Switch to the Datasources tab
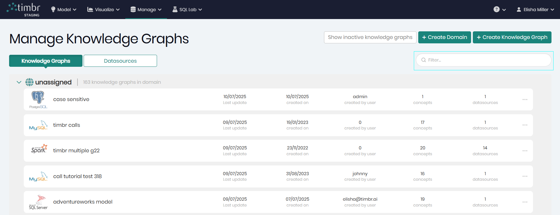 [x=120, y=61]
